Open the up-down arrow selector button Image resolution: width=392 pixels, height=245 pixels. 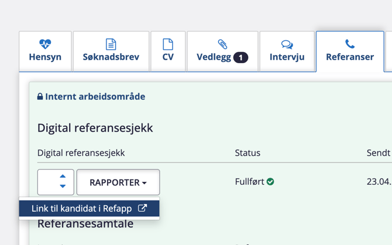pos(56,182)
